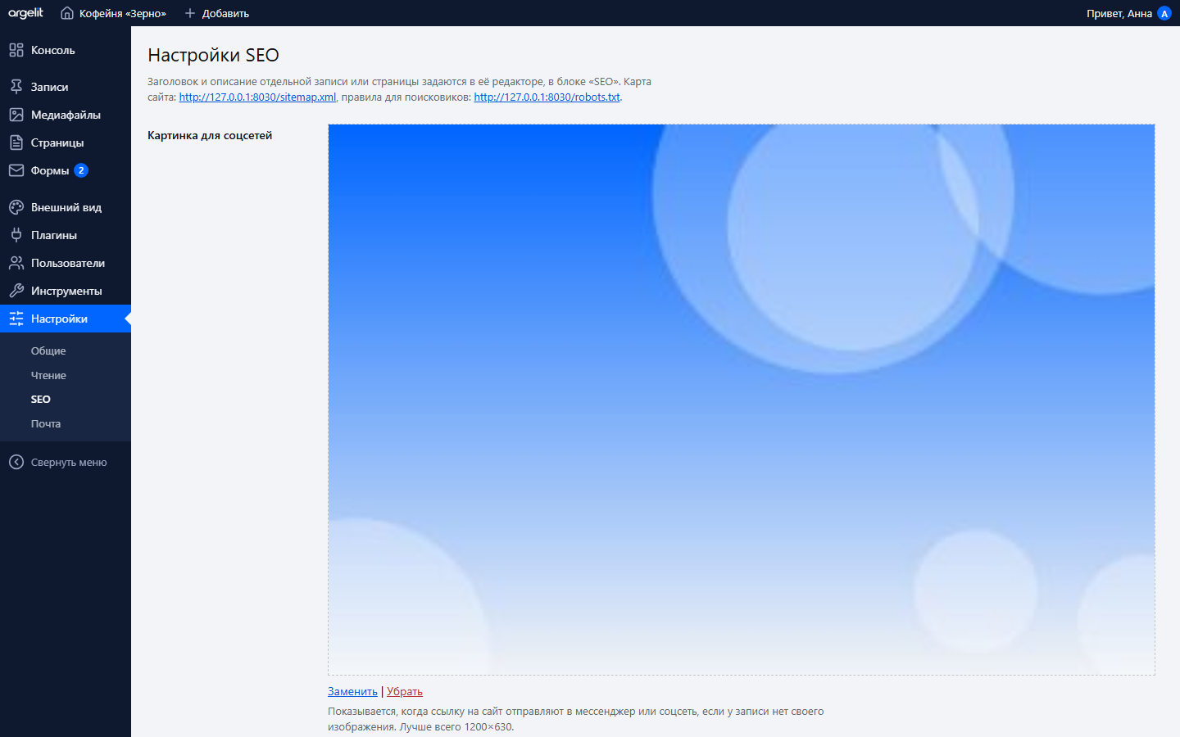Open the sitemap.xml link
1180x737 pixels.
tap(257, 97)
